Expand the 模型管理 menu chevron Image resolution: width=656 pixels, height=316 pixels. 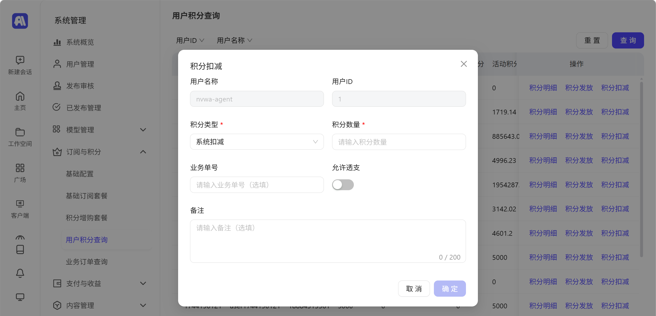point(143,130)
